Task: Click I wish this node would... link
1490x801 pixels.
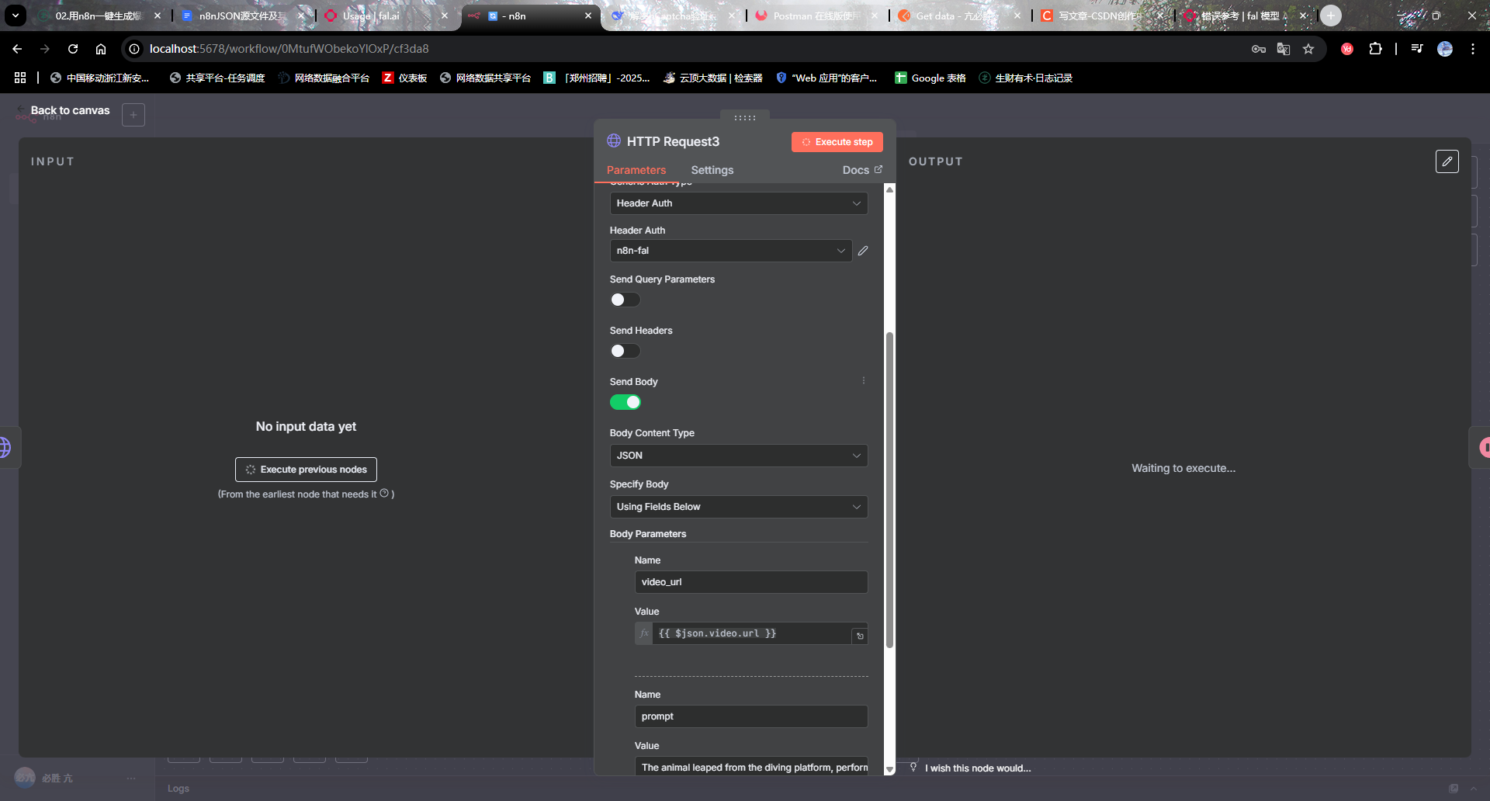Action: pos(978,768)
